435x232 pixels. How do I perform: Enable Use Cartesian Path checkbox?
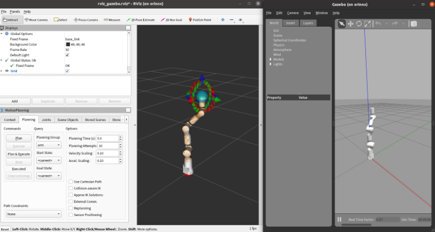[70, 181]
